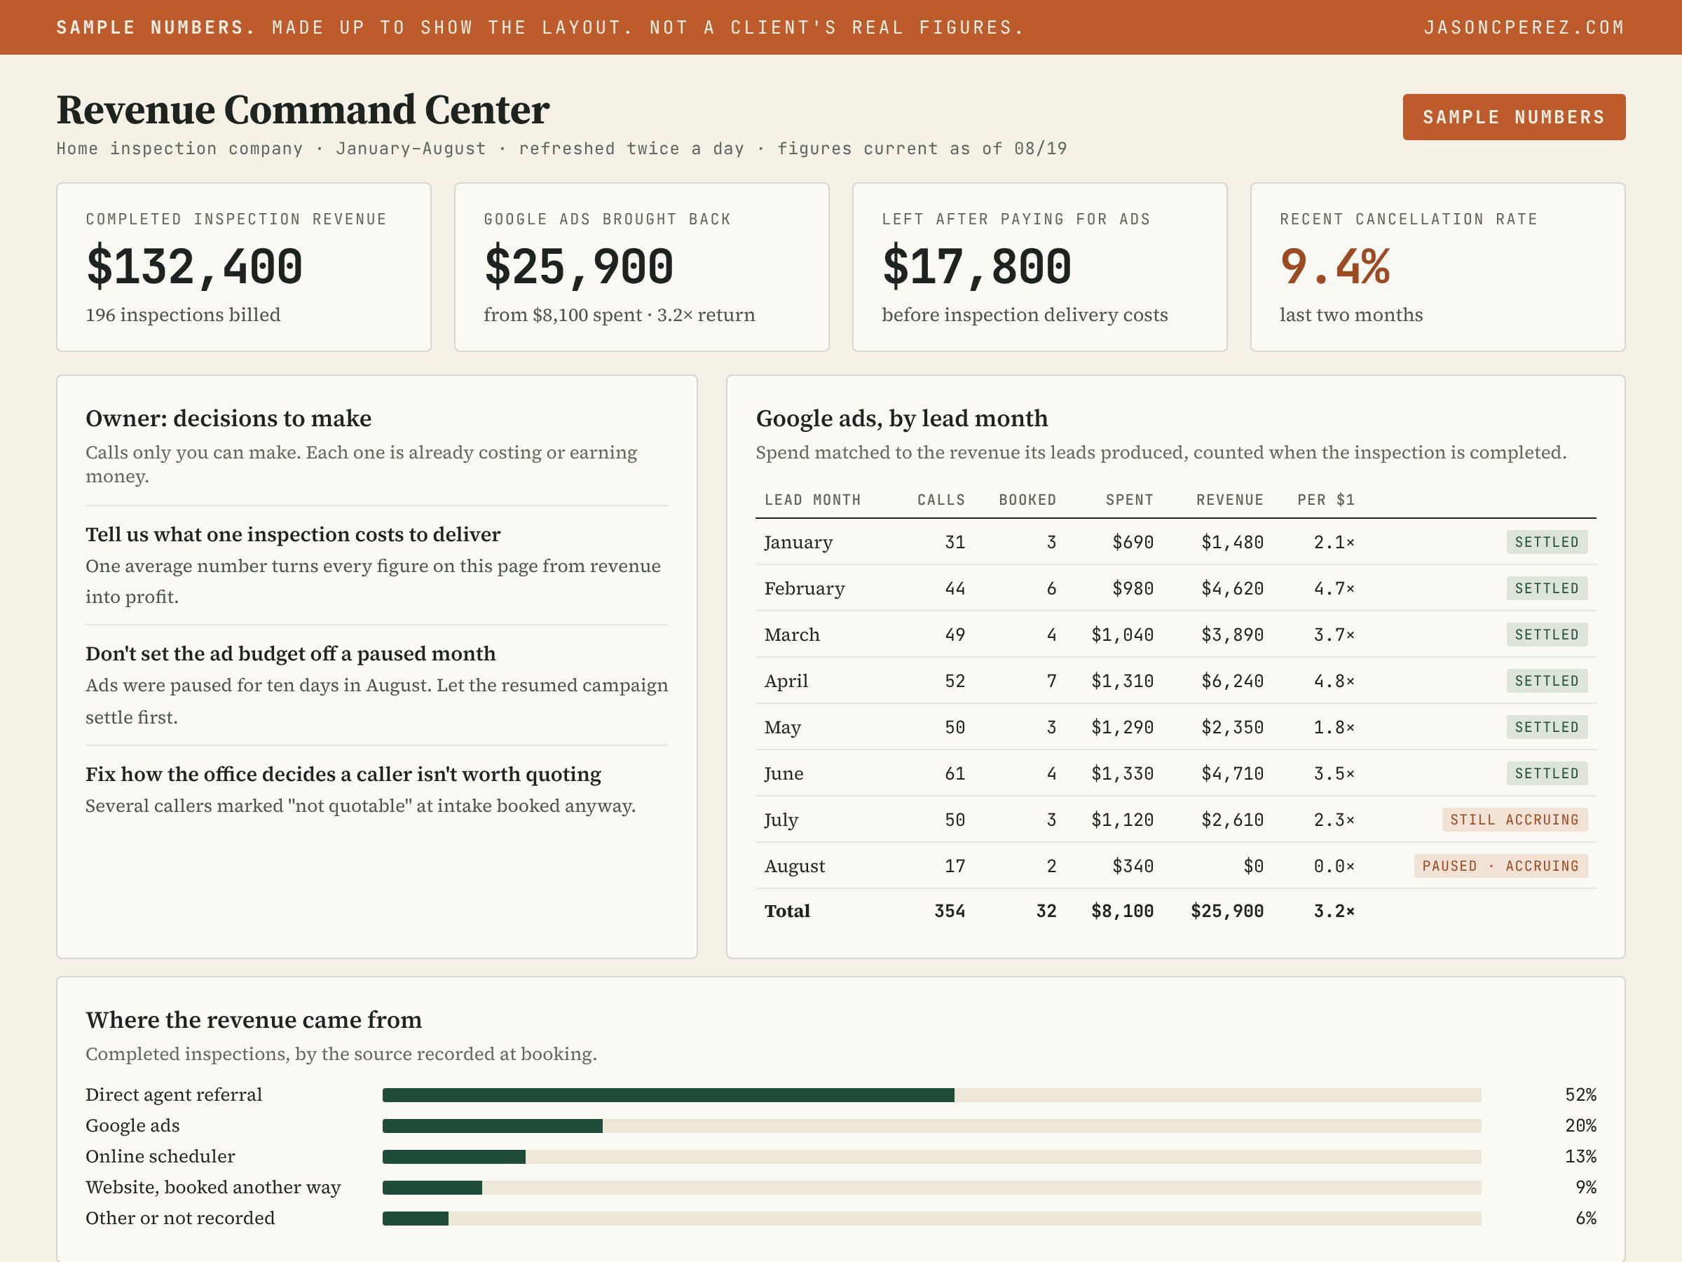The height and width of the screenshot is (1262, 1682).
Task: Open the JASONCPEREZ.COM link
Action: coord(1524,27)
